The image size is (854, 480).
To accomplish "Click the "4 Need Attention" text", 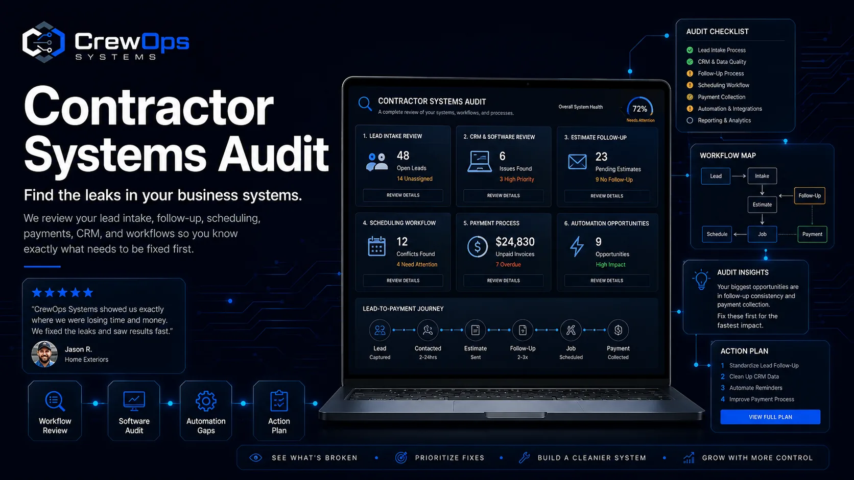I will [417, 264].
